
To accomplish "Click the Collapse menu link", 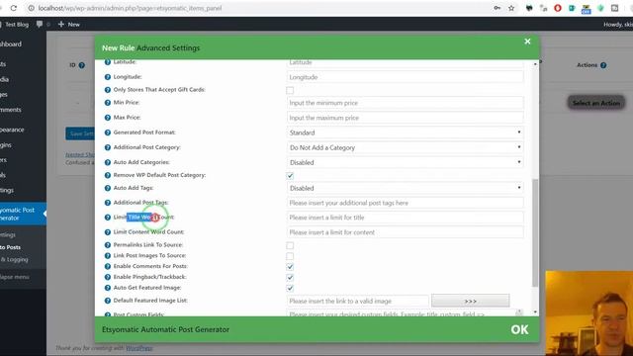I will click(15, 277).
